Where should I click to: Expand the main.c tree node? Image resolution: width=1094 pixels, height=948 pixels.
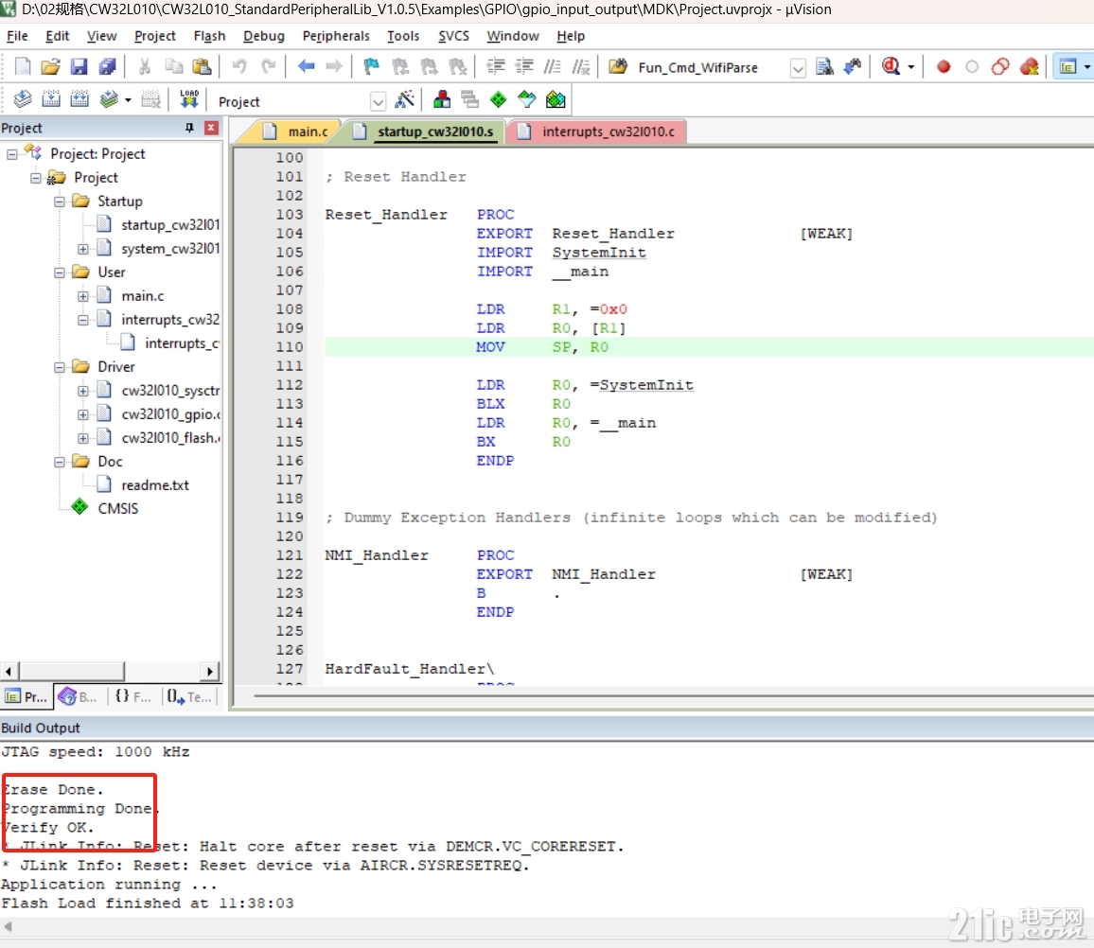coord(83,296)
